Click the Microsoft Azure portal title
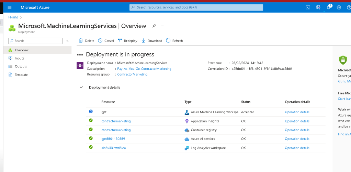 35,8
